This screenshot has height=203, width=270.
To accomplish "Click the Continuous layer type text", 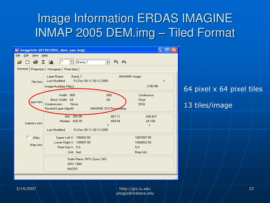I will coord(146,95).
